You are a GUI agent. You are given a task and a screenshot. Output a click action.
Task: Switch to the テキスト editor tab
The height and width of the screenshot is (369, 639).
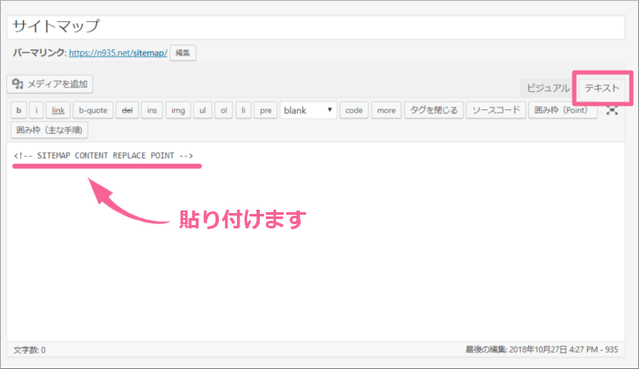pyautogui.click(x=602, y=88)
